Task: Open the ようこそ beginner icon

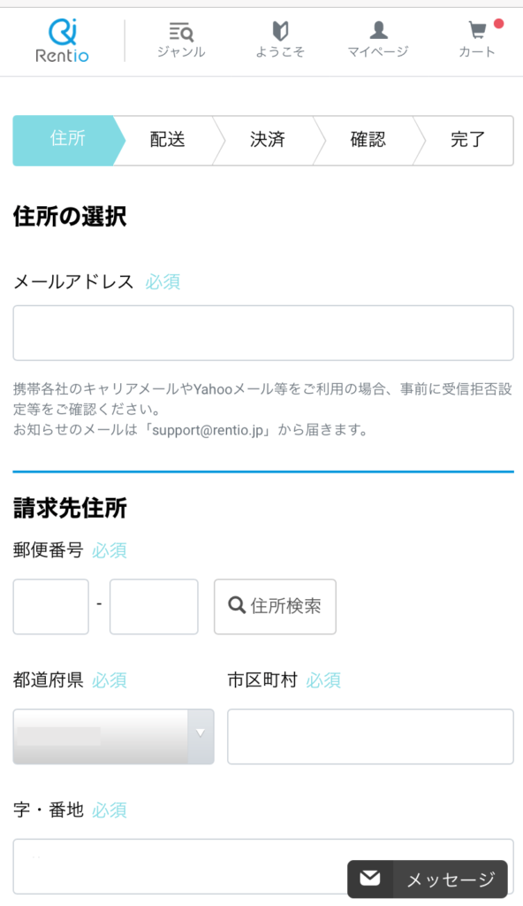Action: [x=280, y=31]
